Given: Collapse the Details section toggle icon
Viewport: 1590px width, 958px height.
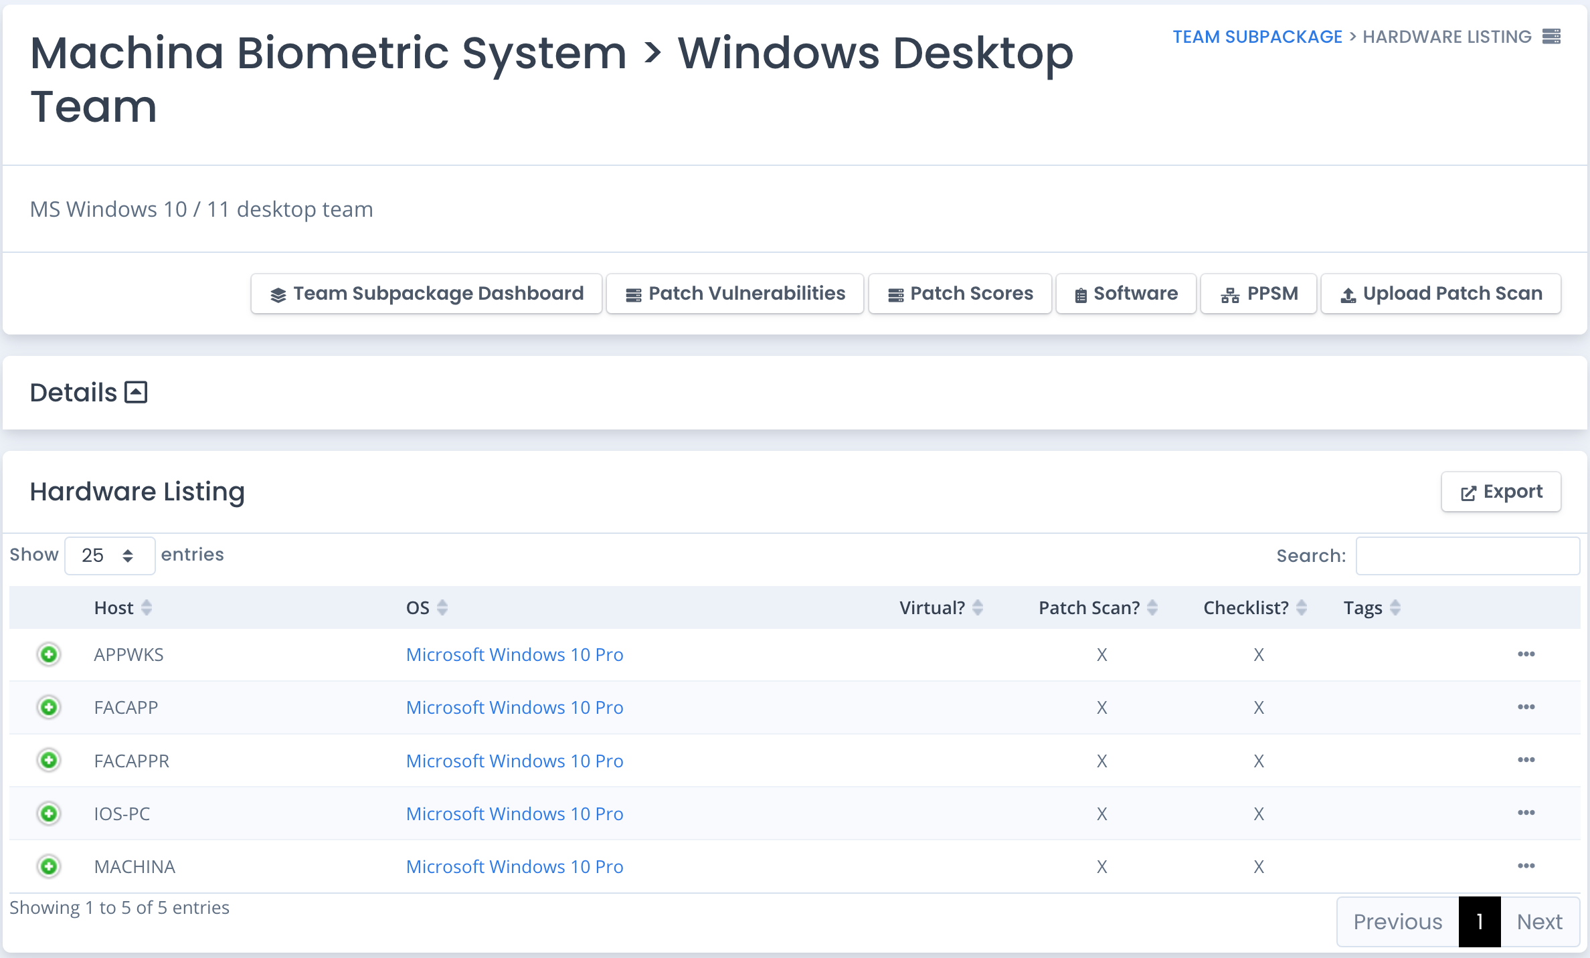Looking at the screenshot, I should 136,392.
